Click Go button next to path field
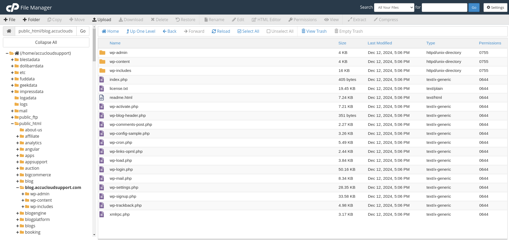 pos(83,31)
